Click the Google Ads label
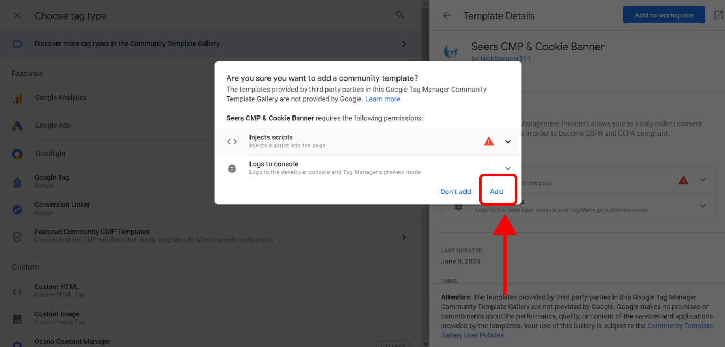 tap(53, 126)
